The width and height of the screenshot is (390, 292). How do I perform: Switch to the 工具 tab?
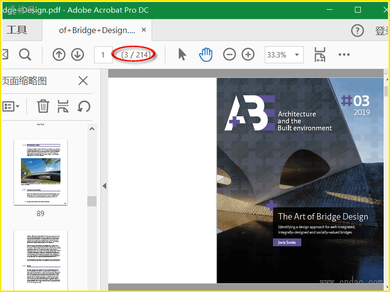click(x=17, y=30)
